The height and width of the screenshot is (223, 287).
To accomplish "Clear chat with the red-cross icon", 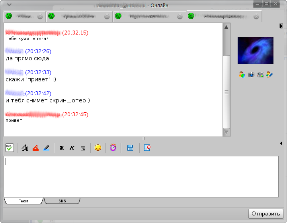I will coord(147,148).
